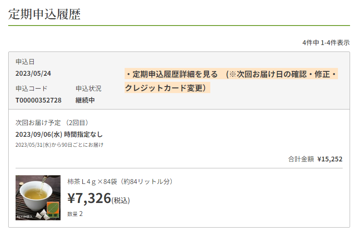
Task: Click the 4件中 1-4件表示 count text
Action: 326,42
